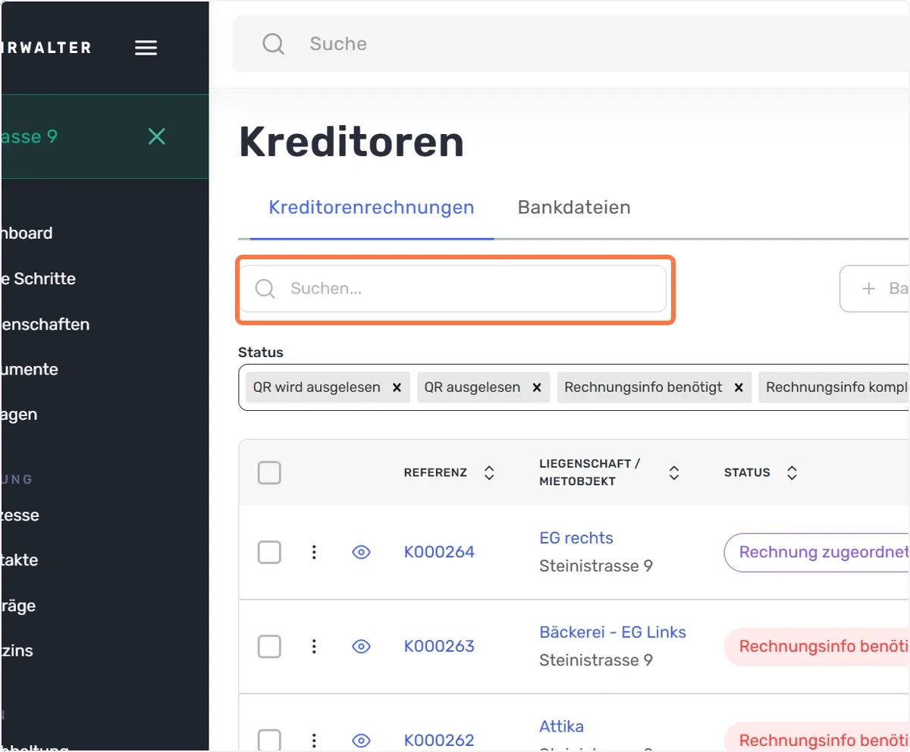This screenshot has width=910, height=752.
Task: Open the three-dot menu for K000264
Action: pos(314,553)
